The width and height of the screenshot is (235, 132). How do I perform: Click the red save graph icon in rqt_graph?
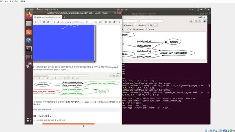click(191, 21)
